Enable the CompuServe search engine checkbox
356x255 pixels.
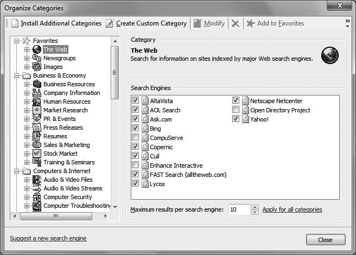(x=135, y=137)
